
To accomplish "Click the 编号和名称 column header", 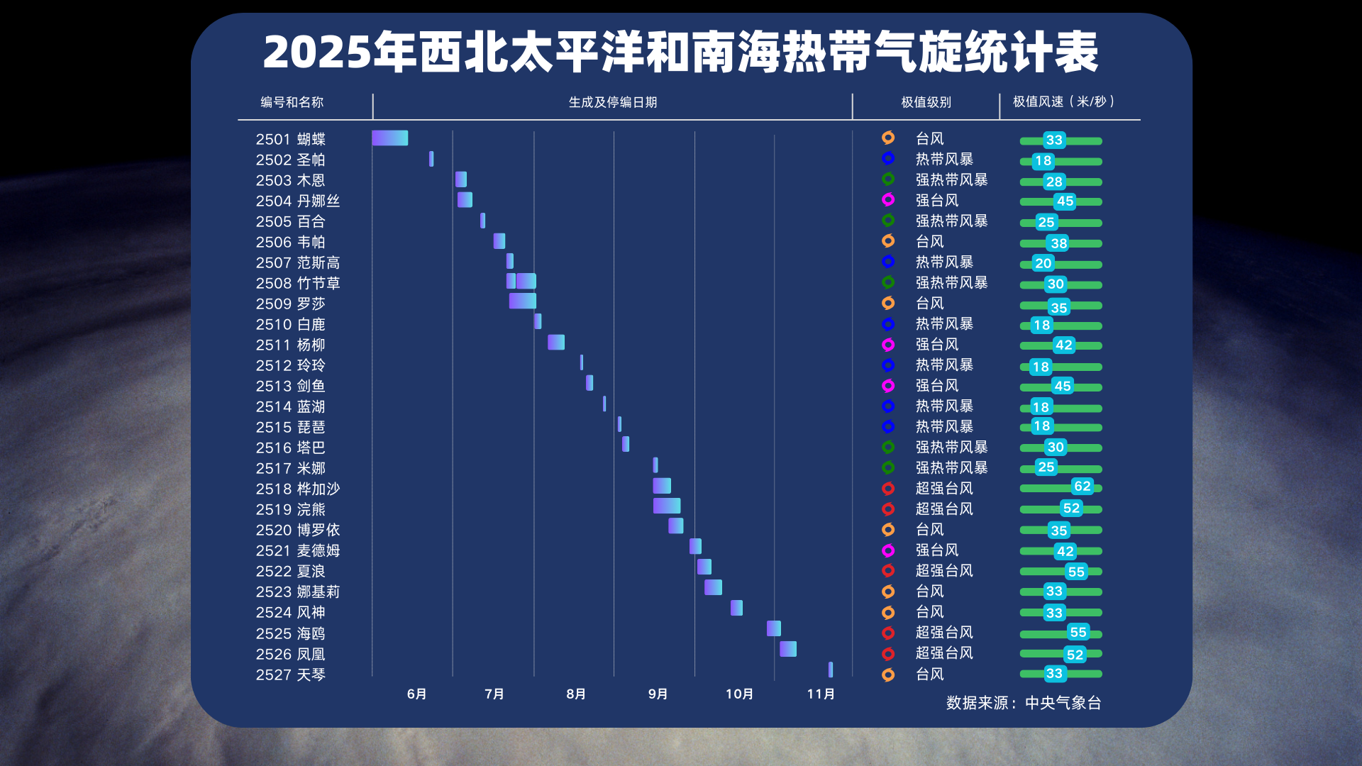I will pos(292,102).
